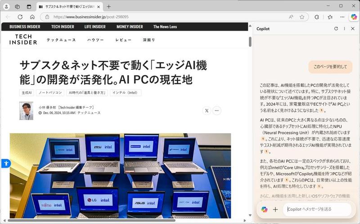The width and height of the screenshot is (360, 224).
Task: Click page vertical scrollbar thumb
Action: click(250, 42)
